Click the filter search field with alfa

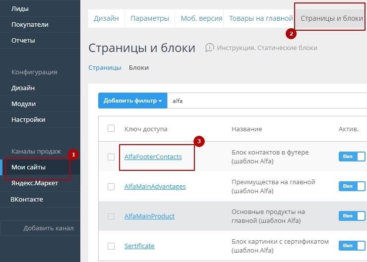pyautogui.click(x=268, y=101)
